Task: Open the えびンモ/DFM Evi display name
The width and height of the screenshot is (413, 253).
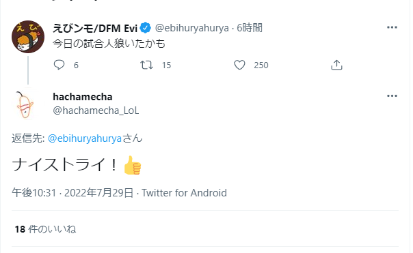Action: [x=95, y=28]
